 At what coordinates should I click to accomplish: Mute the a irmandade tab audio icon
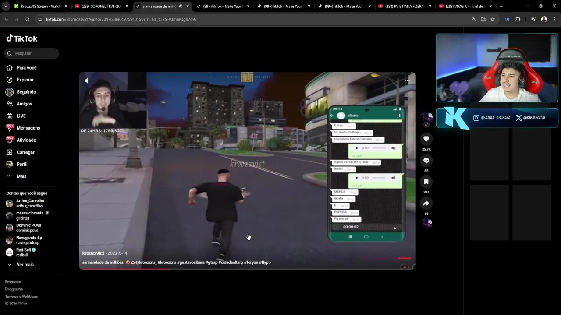180,7
